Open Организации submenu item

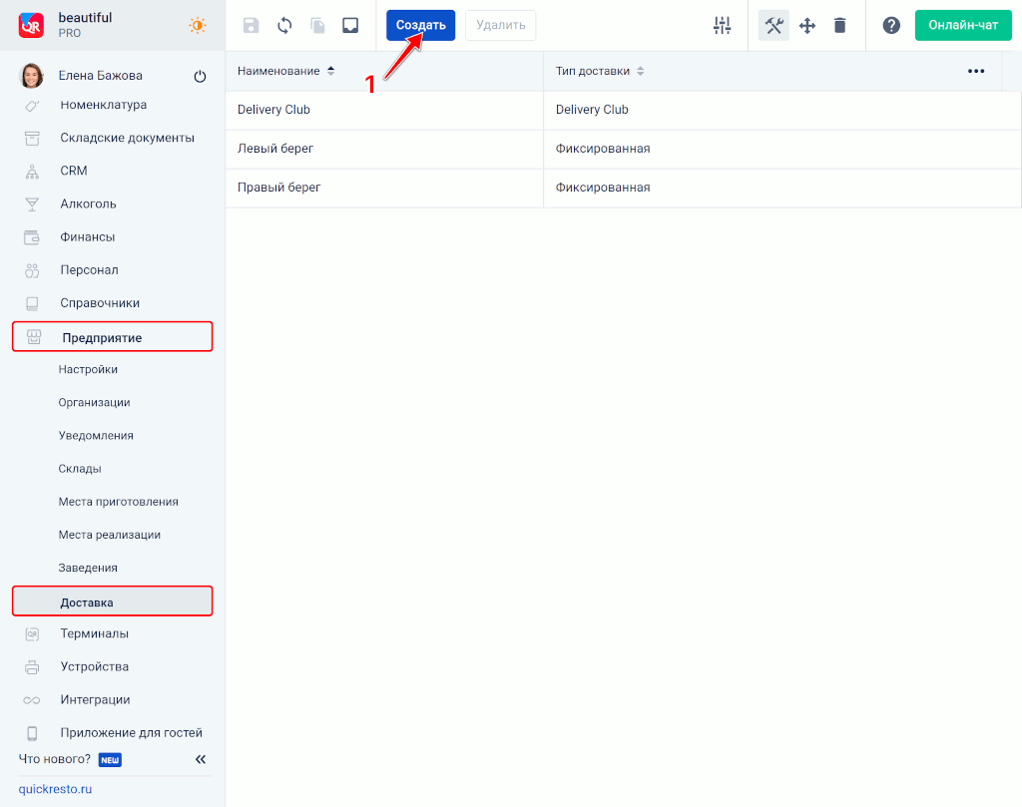point(94,403)
